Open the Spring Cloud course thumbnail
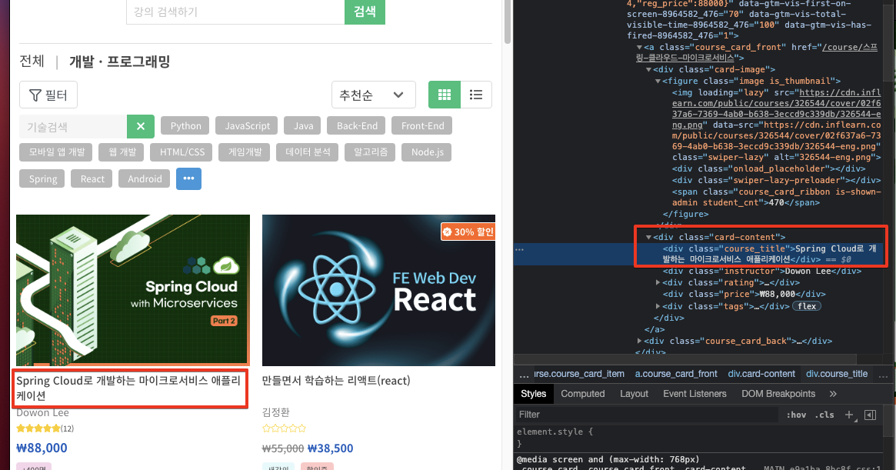This screenshot has width=896, height=470. tap(133, 291)
